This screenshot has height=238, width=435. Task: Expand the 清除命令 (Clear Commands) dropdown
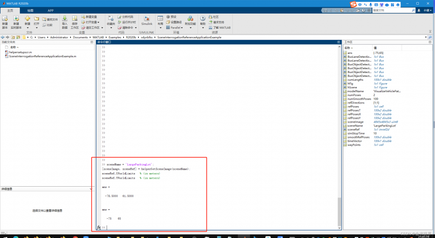coord(136,28)
